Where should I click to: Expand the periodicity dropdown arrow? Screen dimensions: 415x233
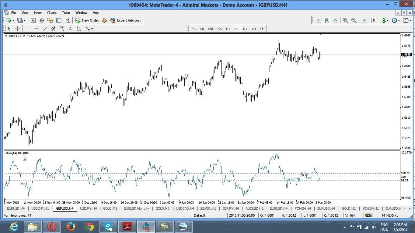[399, 20]
